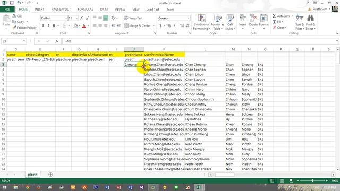Screen dimensions: 340x191
Task: Undo the last action
Action: tap(19, 3)
